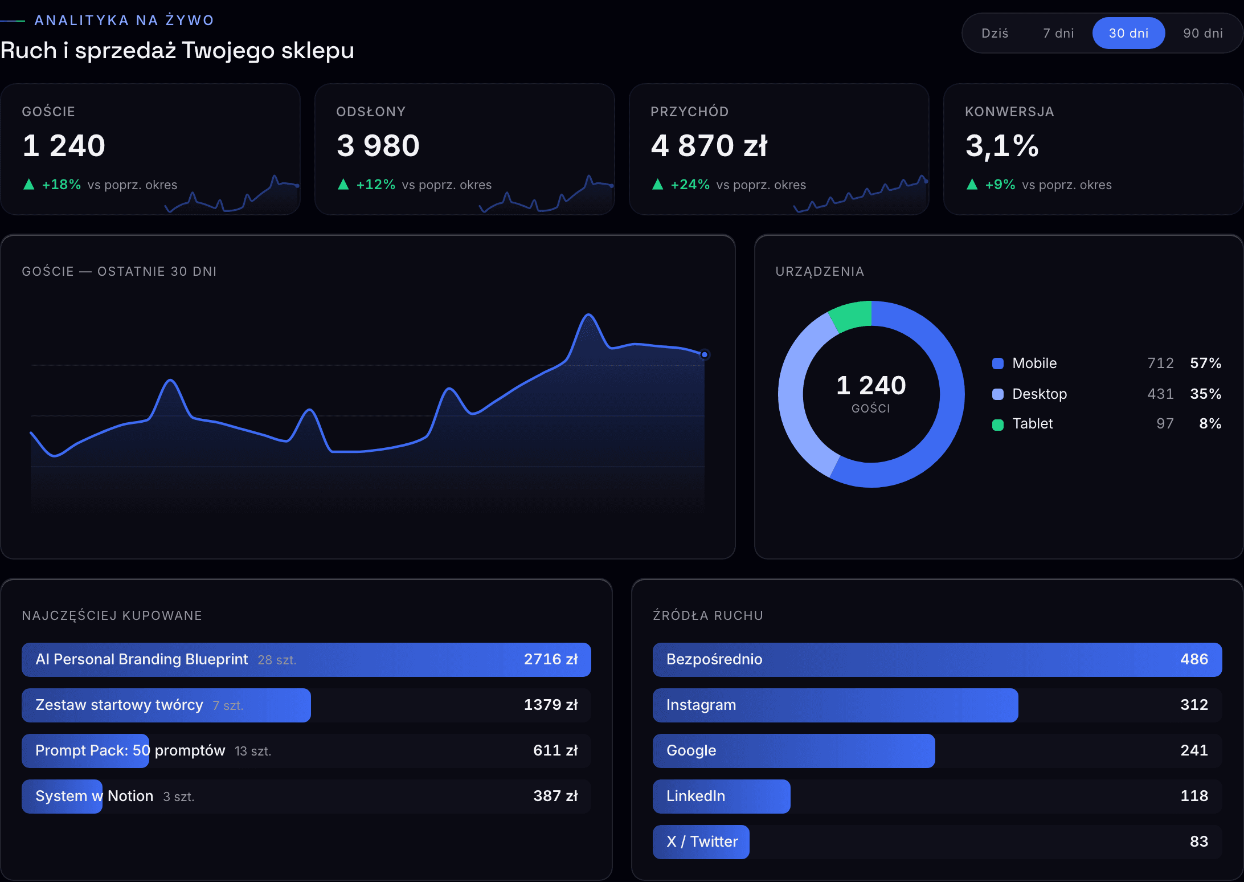Image resolution: width=1244 pixels, height=882 pixels.
Task: Click the Tablet legend label
Action: click(1032, 424)
